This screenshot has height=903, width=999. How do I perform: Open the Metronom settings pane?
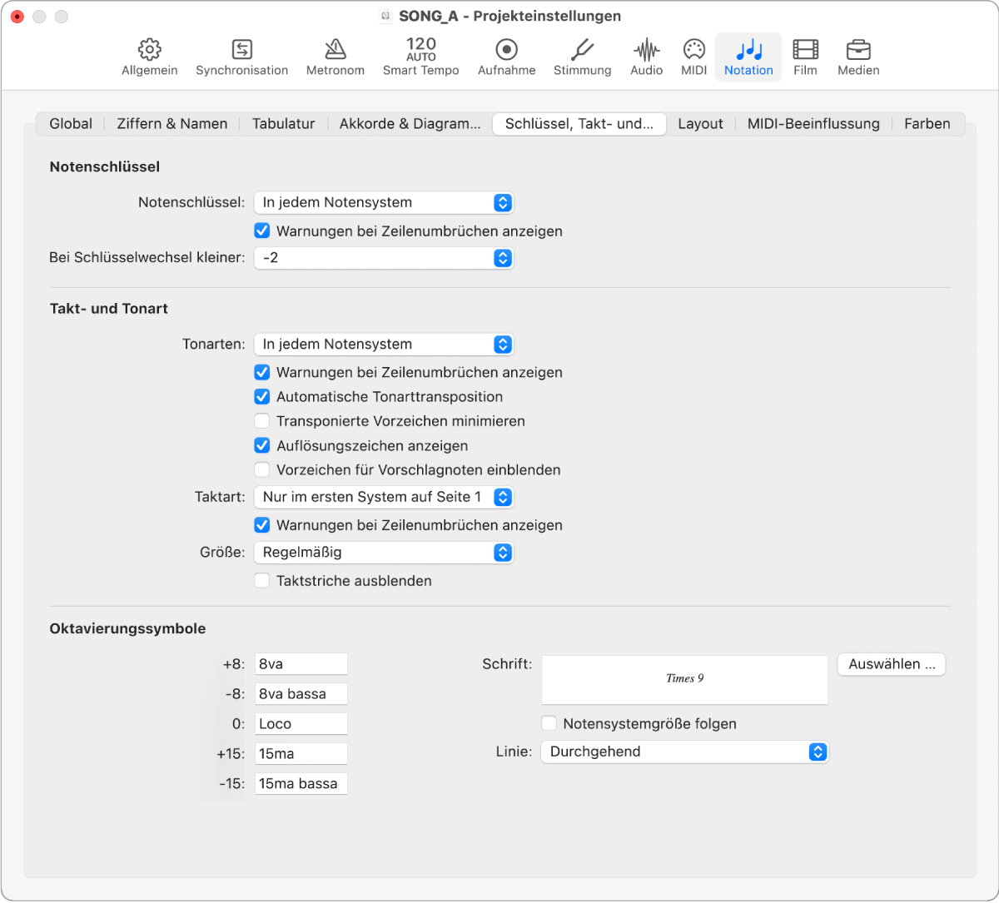coord(335,57)
